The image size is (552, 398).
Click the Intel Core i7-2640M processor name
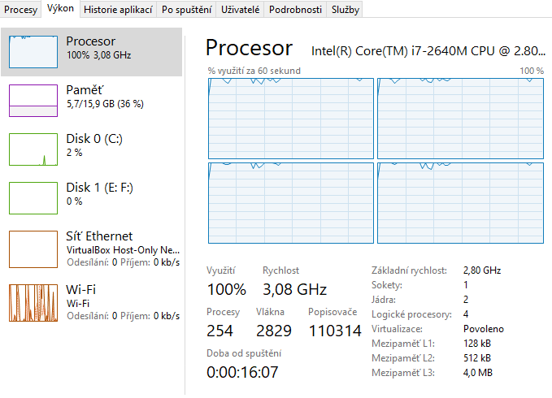(x=428, y=50)
